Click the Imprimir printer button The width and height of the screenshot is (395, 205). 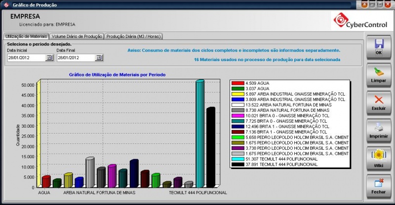[x=379, y=131]
